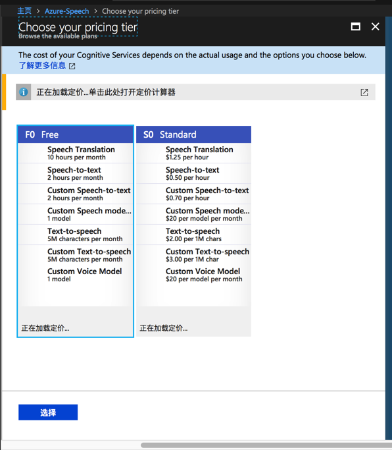The height and width of the screenshot is (450, 392).
Task: Click Free tier 'Speech-to-text 2 hours per month'
Action: [76, 174]
